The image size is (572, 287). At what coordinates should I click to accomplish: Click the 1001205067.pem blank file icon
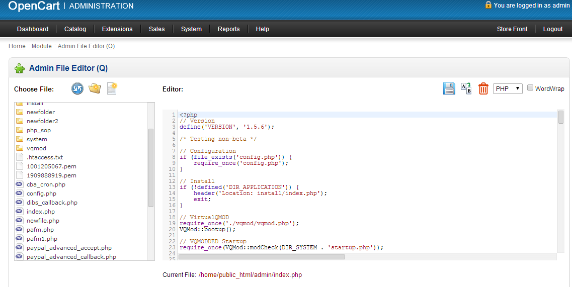coord(20,166)
